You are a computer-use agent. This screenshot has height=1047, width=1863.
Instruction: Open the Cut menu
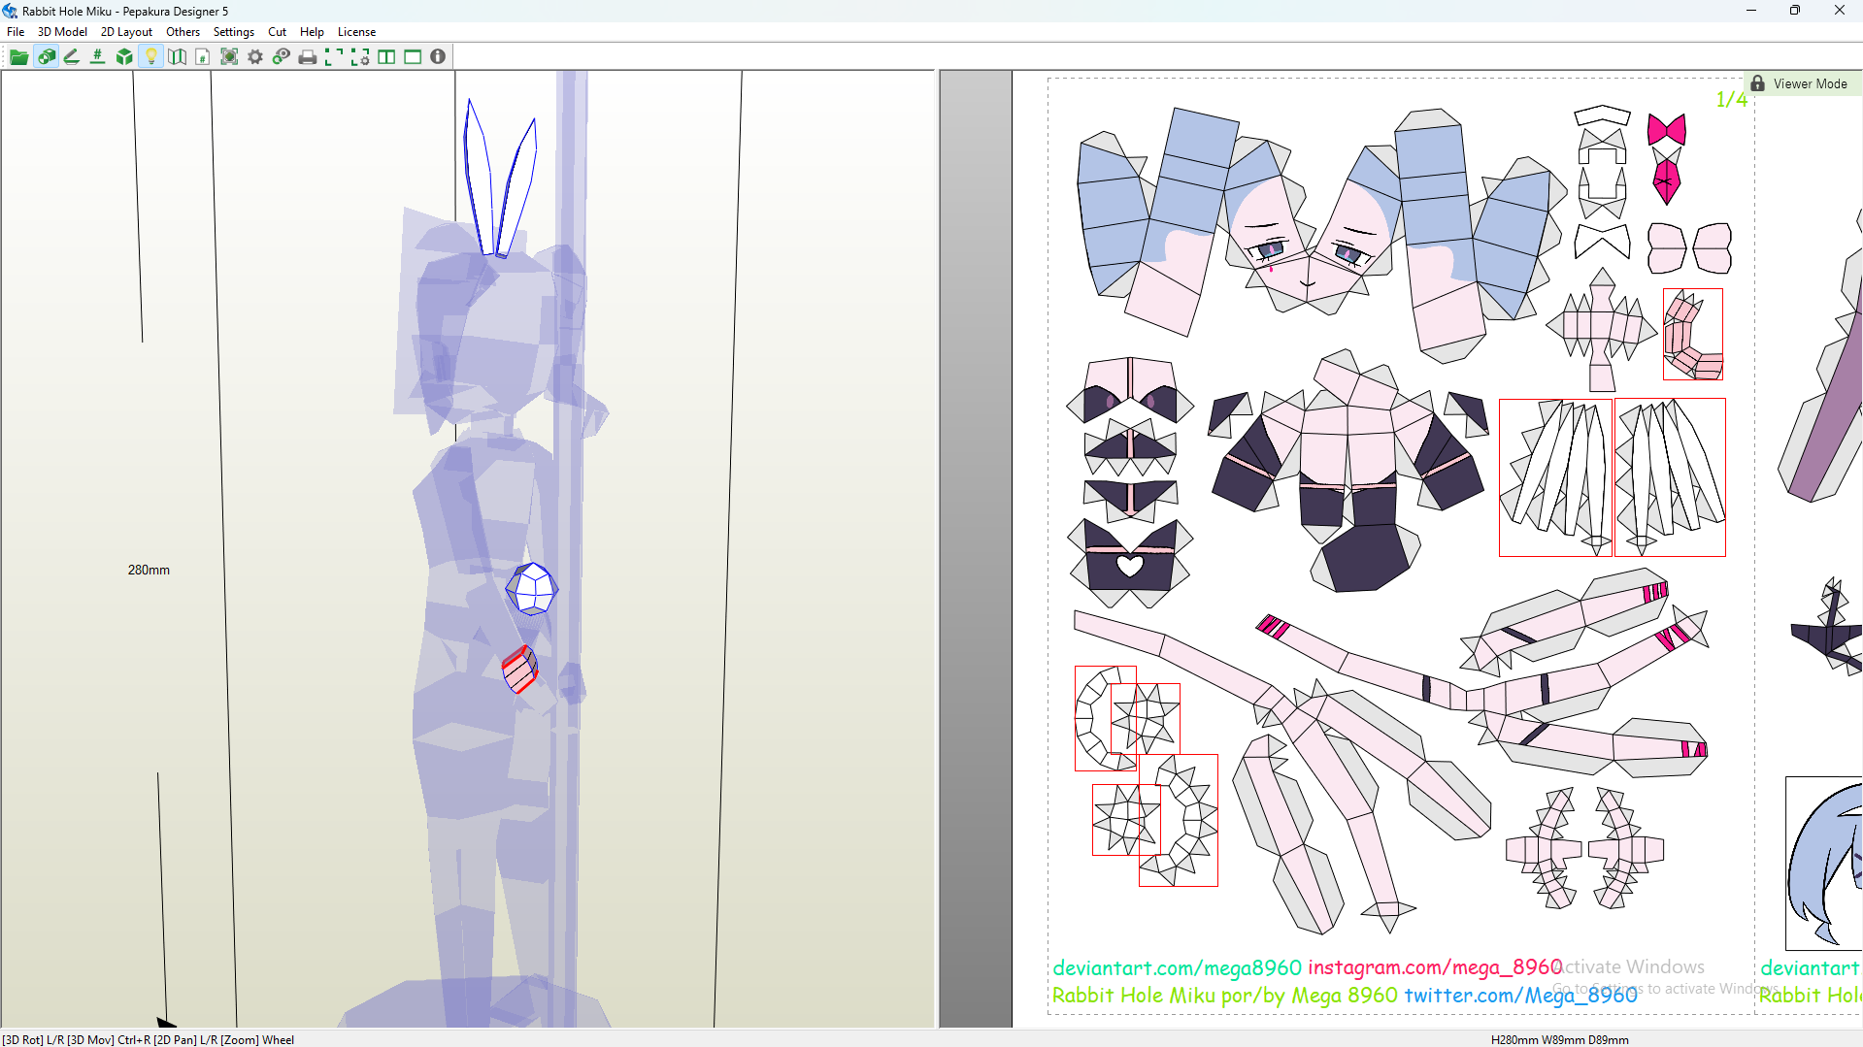(277, 32)
